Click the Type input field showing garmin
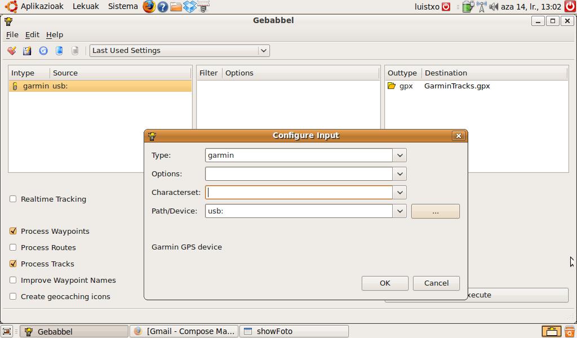Viewport: 577px width, 338px height. pos(299,155)
